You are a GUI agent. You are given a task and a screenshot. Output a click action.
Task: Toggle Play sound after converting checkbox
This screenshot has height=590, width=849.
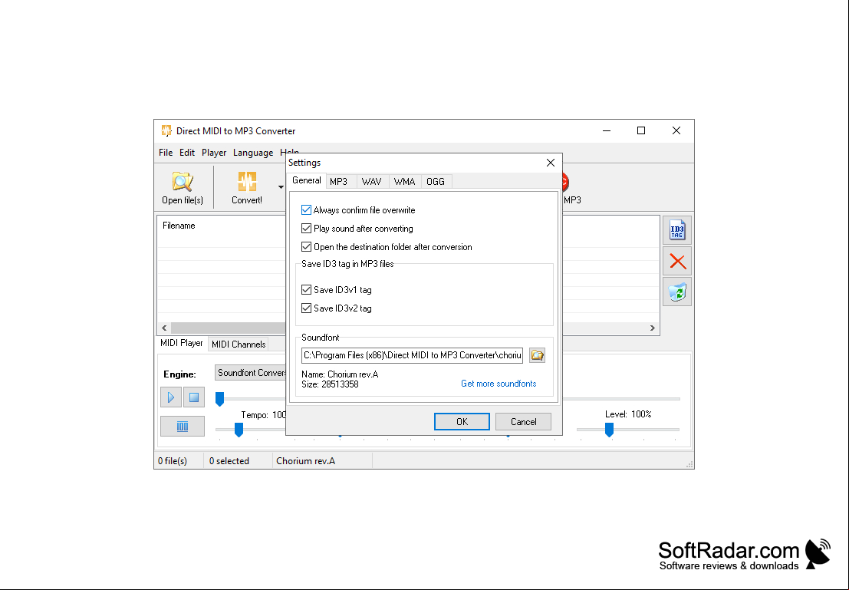pos(306,228)
